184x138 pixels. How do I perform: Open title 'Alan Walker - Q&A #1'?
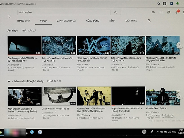click(157, 108)
